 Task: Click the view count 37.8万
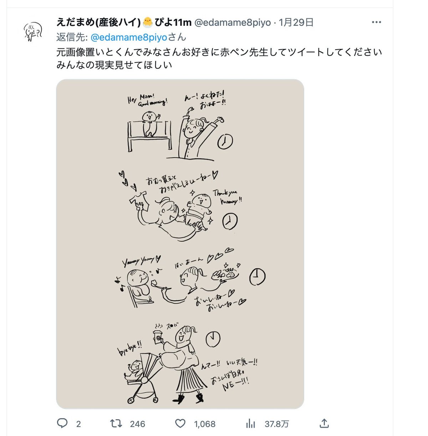click(x=277, y=424)
